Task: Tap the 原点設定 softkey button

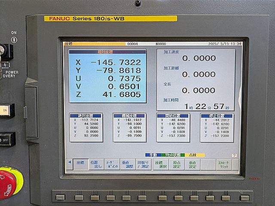Action: pyautogui.click(x=177, y=164)
